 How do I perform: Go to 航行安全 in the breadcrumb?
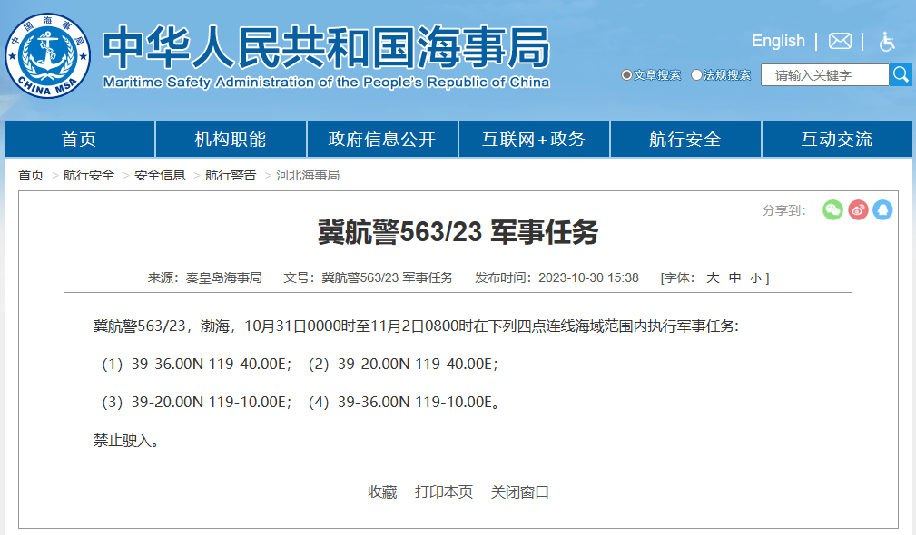89,175
